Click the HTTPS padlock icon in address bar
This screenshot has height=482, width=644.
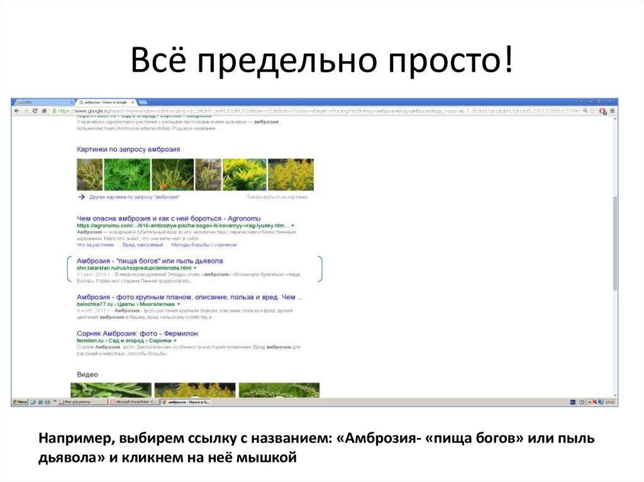coord(54,111)
